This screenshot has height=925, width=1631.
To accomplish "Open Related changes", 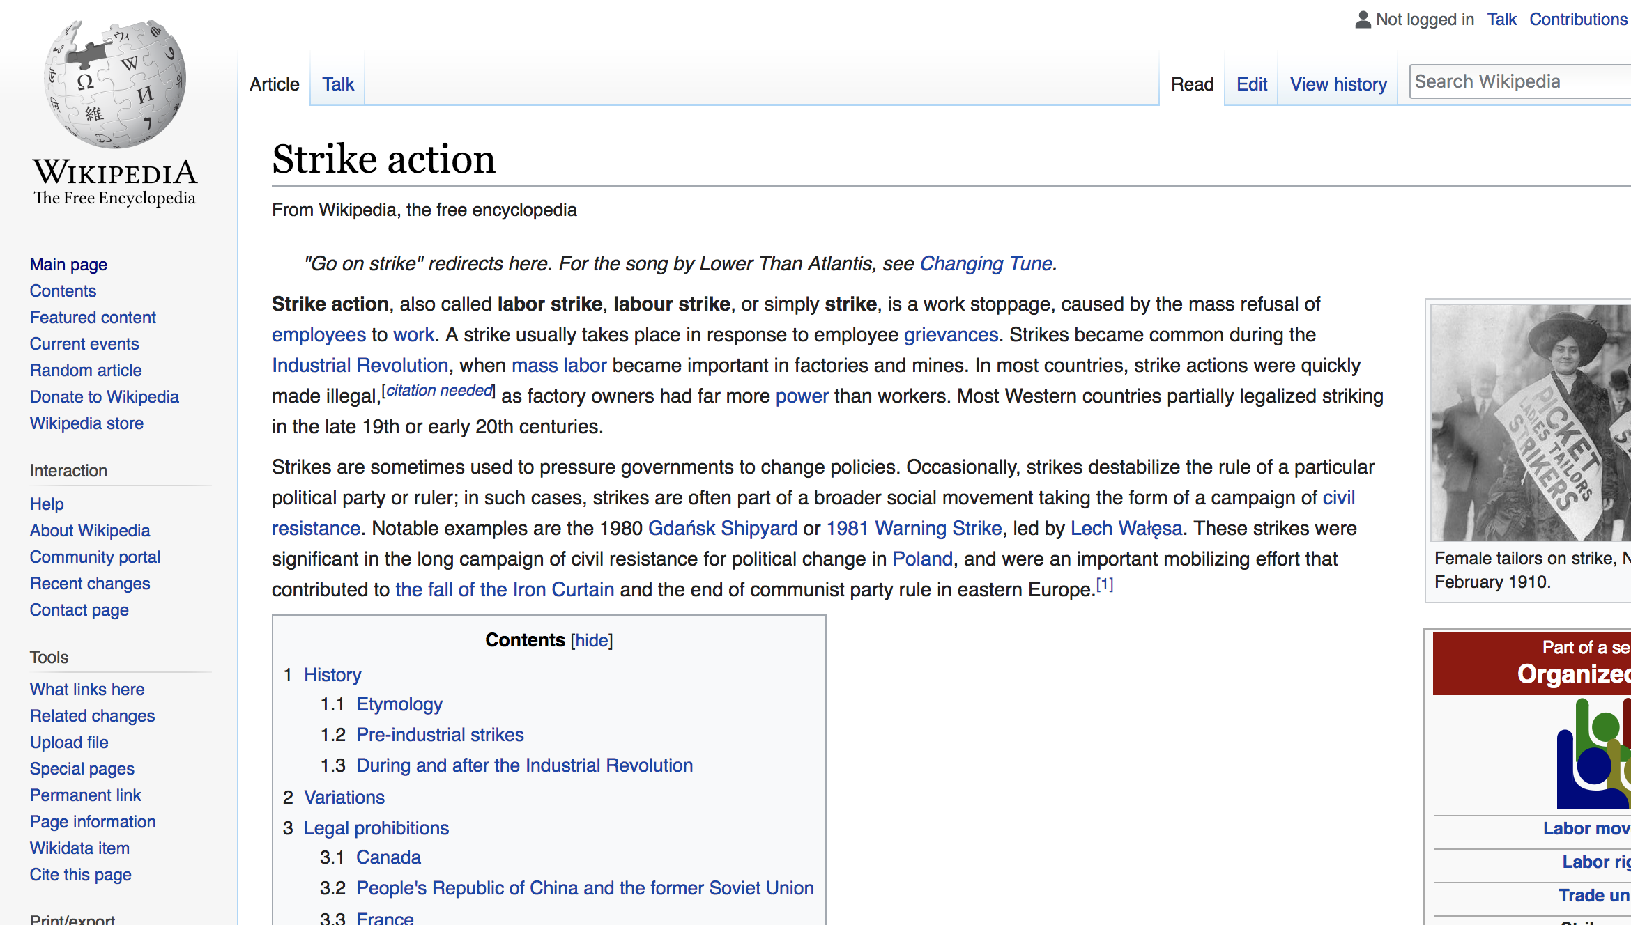I will [92, 716].
